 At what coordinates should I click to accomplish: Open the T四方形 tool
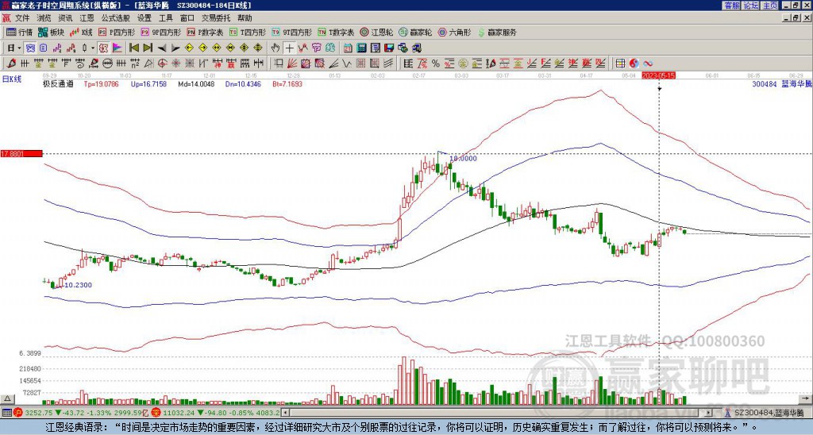click(x=248, y=32)
